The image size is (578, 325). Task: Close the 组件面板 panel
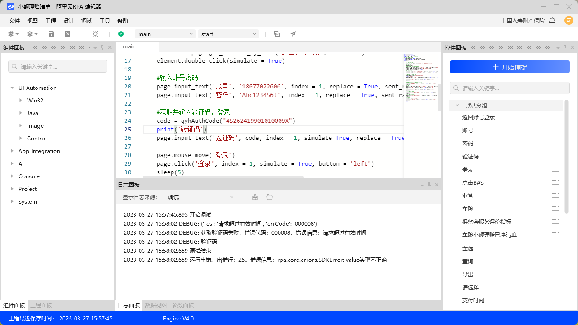[x=110, y=47]
